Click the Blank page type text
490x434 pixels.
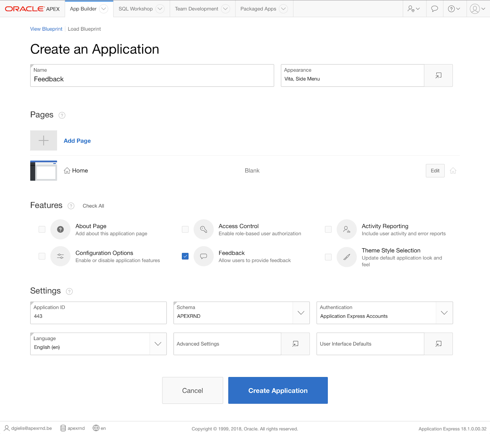[252, 171]
